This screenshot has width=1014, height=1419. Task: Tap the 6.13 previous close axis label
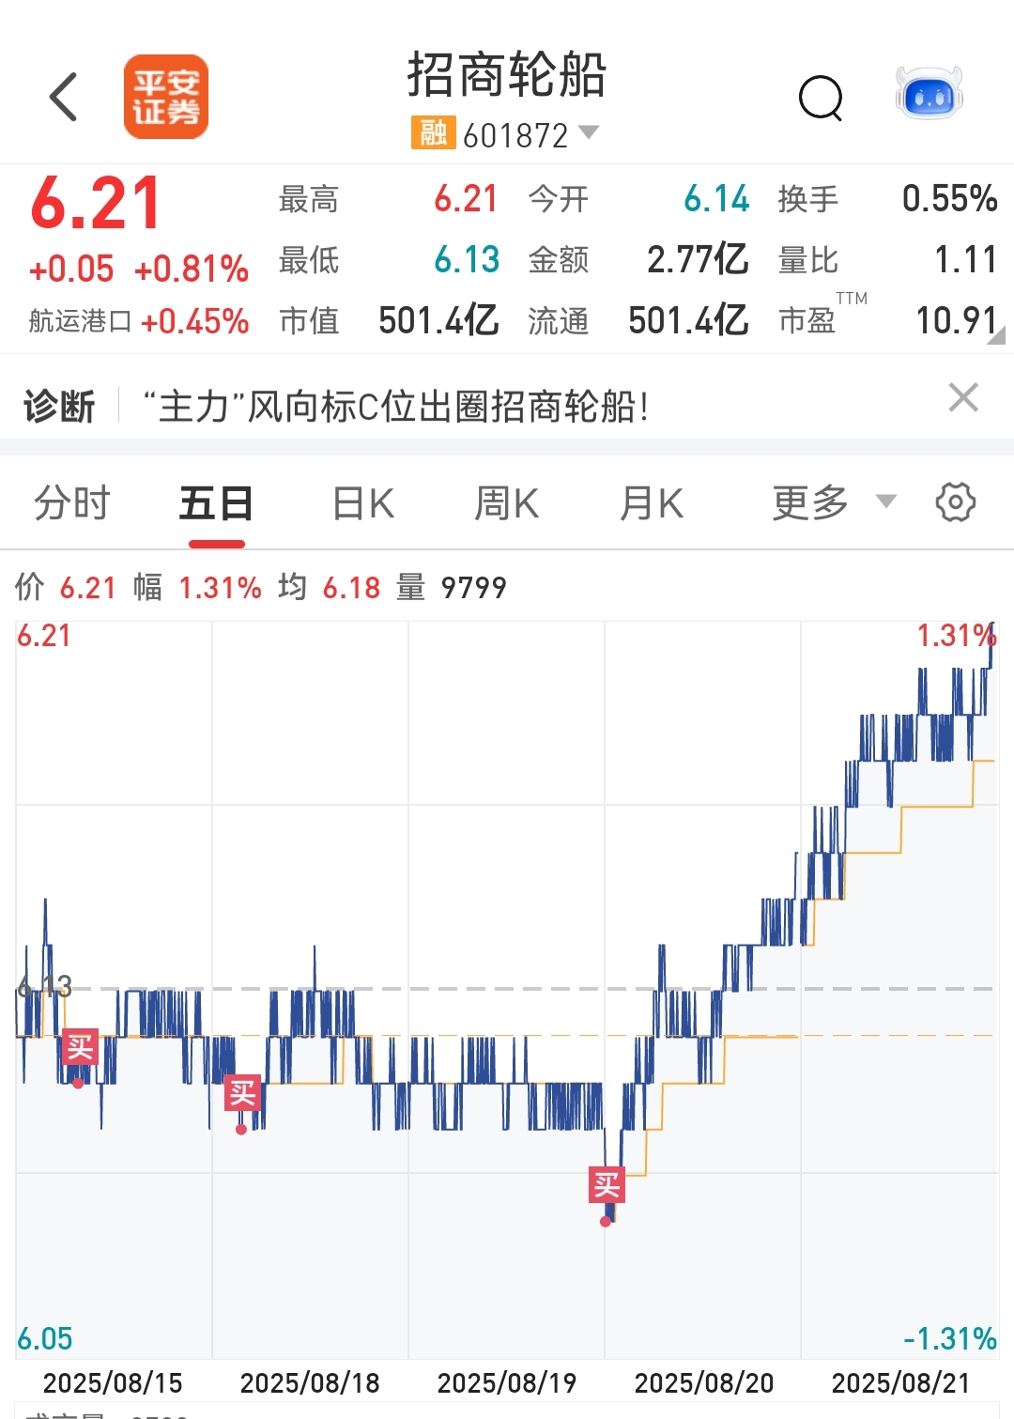pos(45,986)
